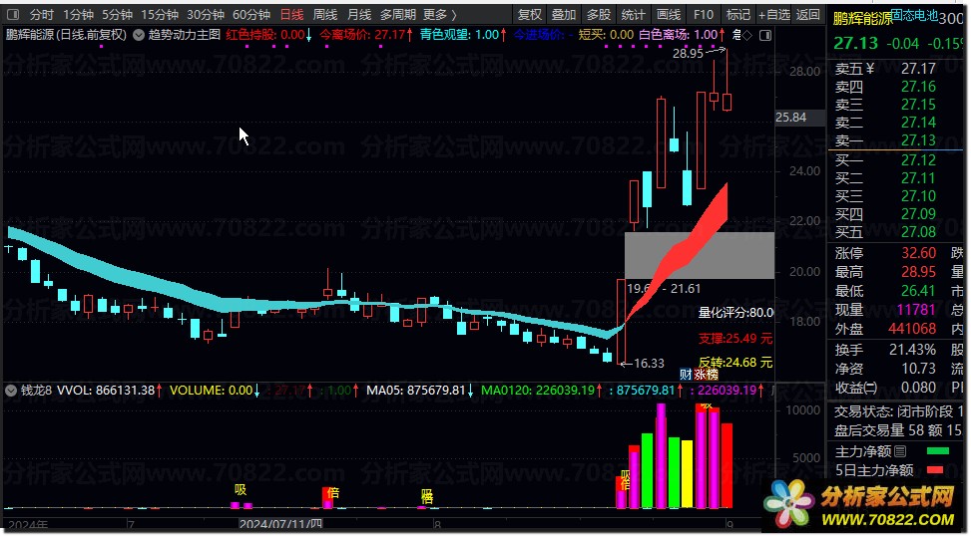Click the gray 19.6 - 21.61 price zone
The width and height of the screenshot is (971, 536).
[x=700, y=255]
